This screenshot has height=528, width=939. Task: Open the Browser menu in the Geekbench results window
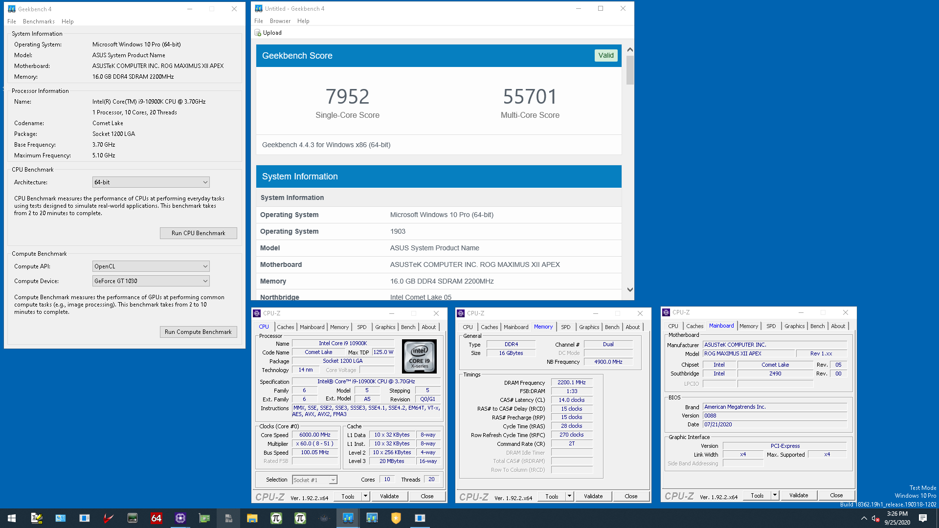280,21
